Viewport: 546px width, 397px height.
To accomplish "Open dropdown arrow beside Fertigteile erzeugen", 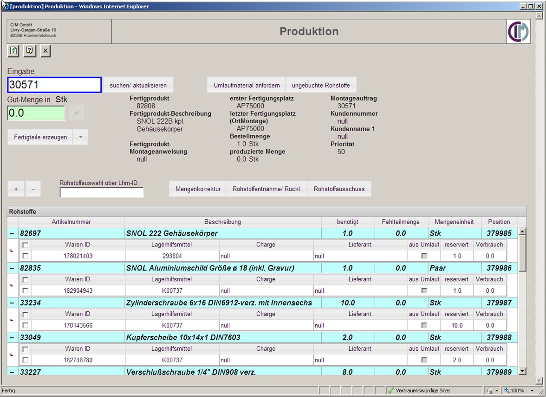I will click(80, 137).
